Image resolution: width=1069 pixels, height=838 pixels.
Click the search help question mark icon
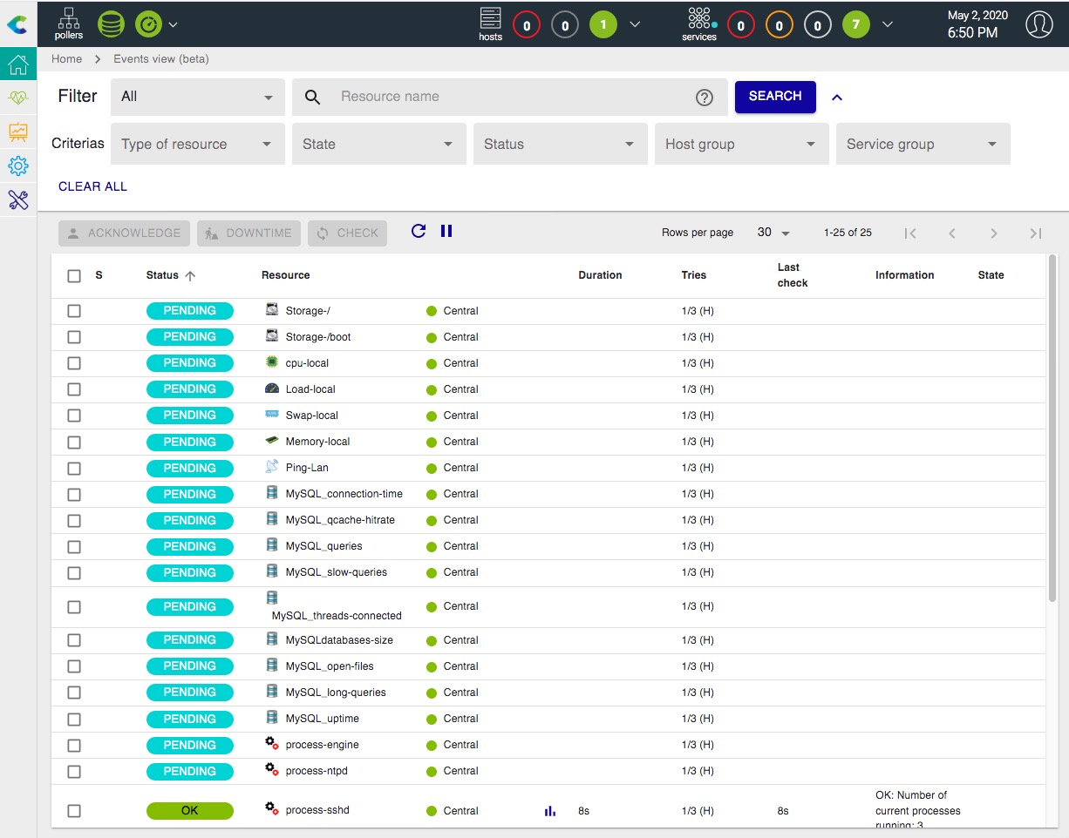[705, 98]
